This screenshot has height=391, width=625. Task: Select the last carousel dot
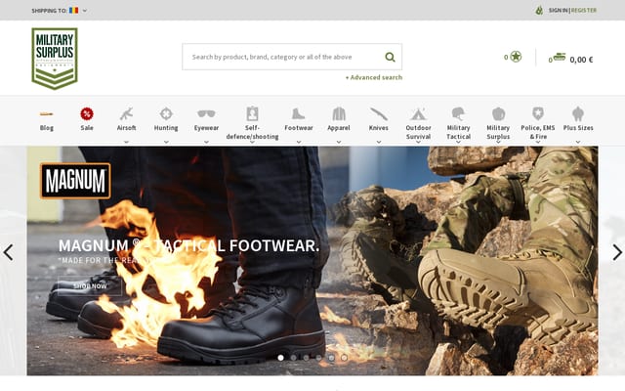coord(344,358)
